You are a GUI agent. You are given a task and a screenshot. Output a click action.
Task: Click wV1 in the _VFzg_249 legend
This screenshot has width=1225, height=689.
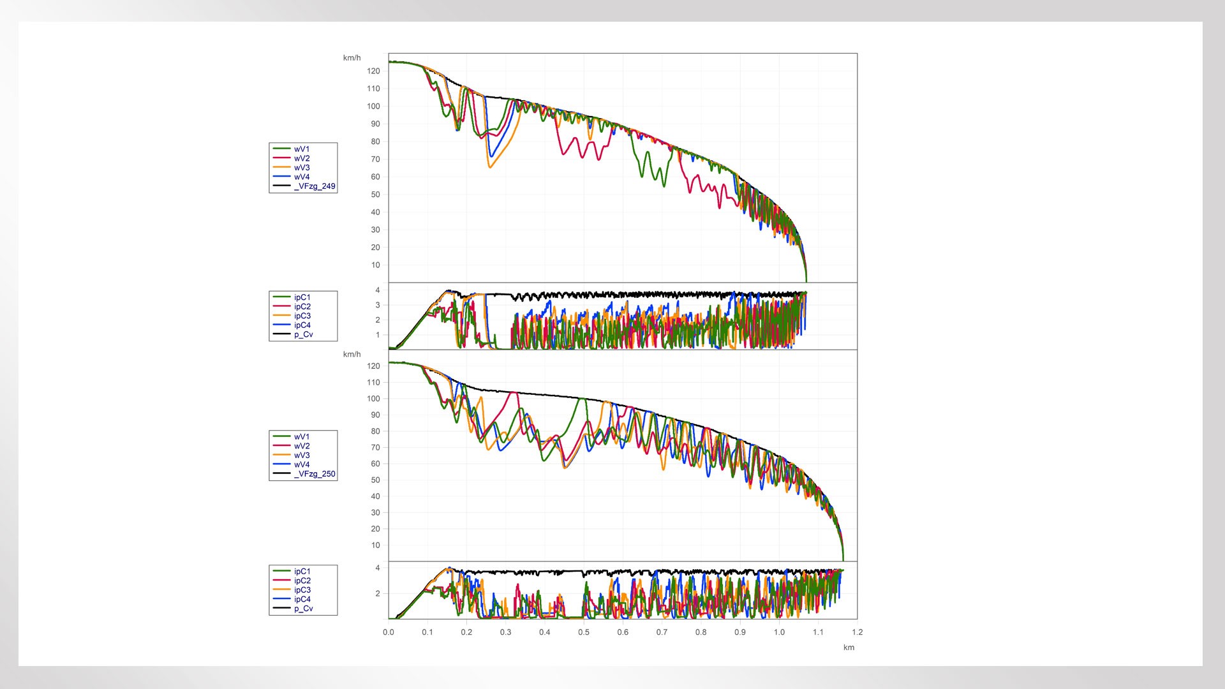pos(302,149)
